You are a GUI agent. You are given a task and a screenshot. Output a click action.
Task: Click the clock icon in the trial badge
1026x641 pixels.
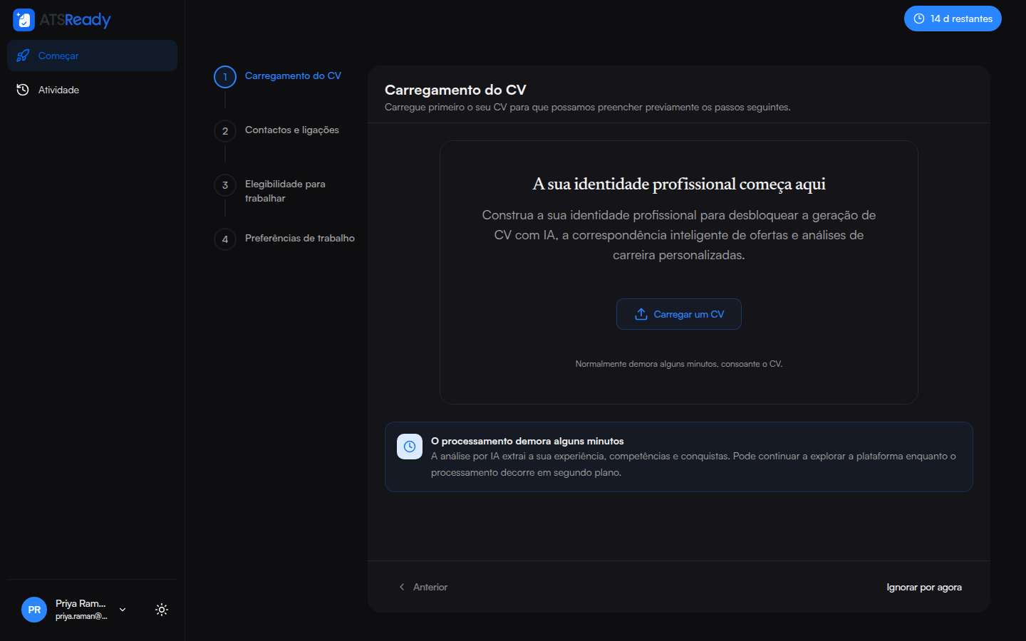tap(919, 19)
